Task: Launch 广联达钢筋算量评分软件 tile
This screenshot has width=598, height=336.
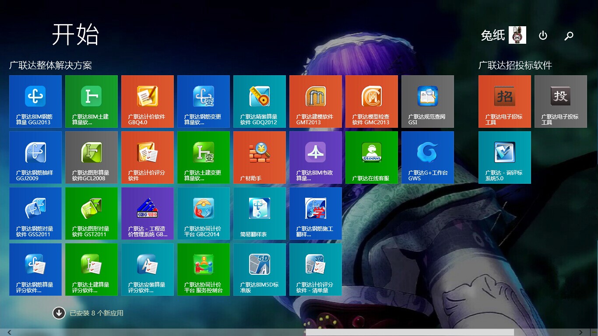Action: (x=35, y=269)
